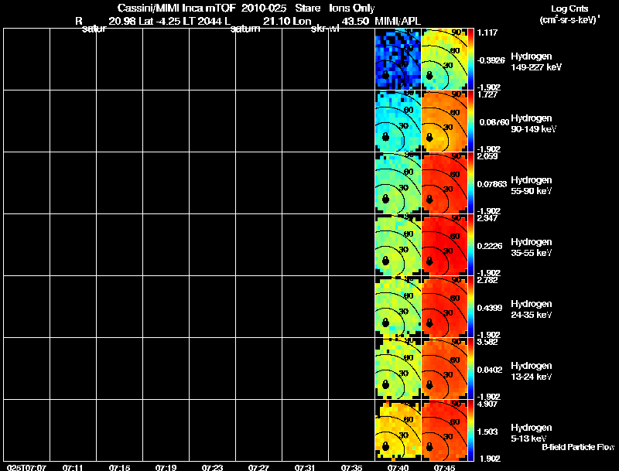Viewport: 619px width, 471px height.
Task: Click the 'Hydrogen 90-149 keV' label
Action: click(x=533, y=124)
